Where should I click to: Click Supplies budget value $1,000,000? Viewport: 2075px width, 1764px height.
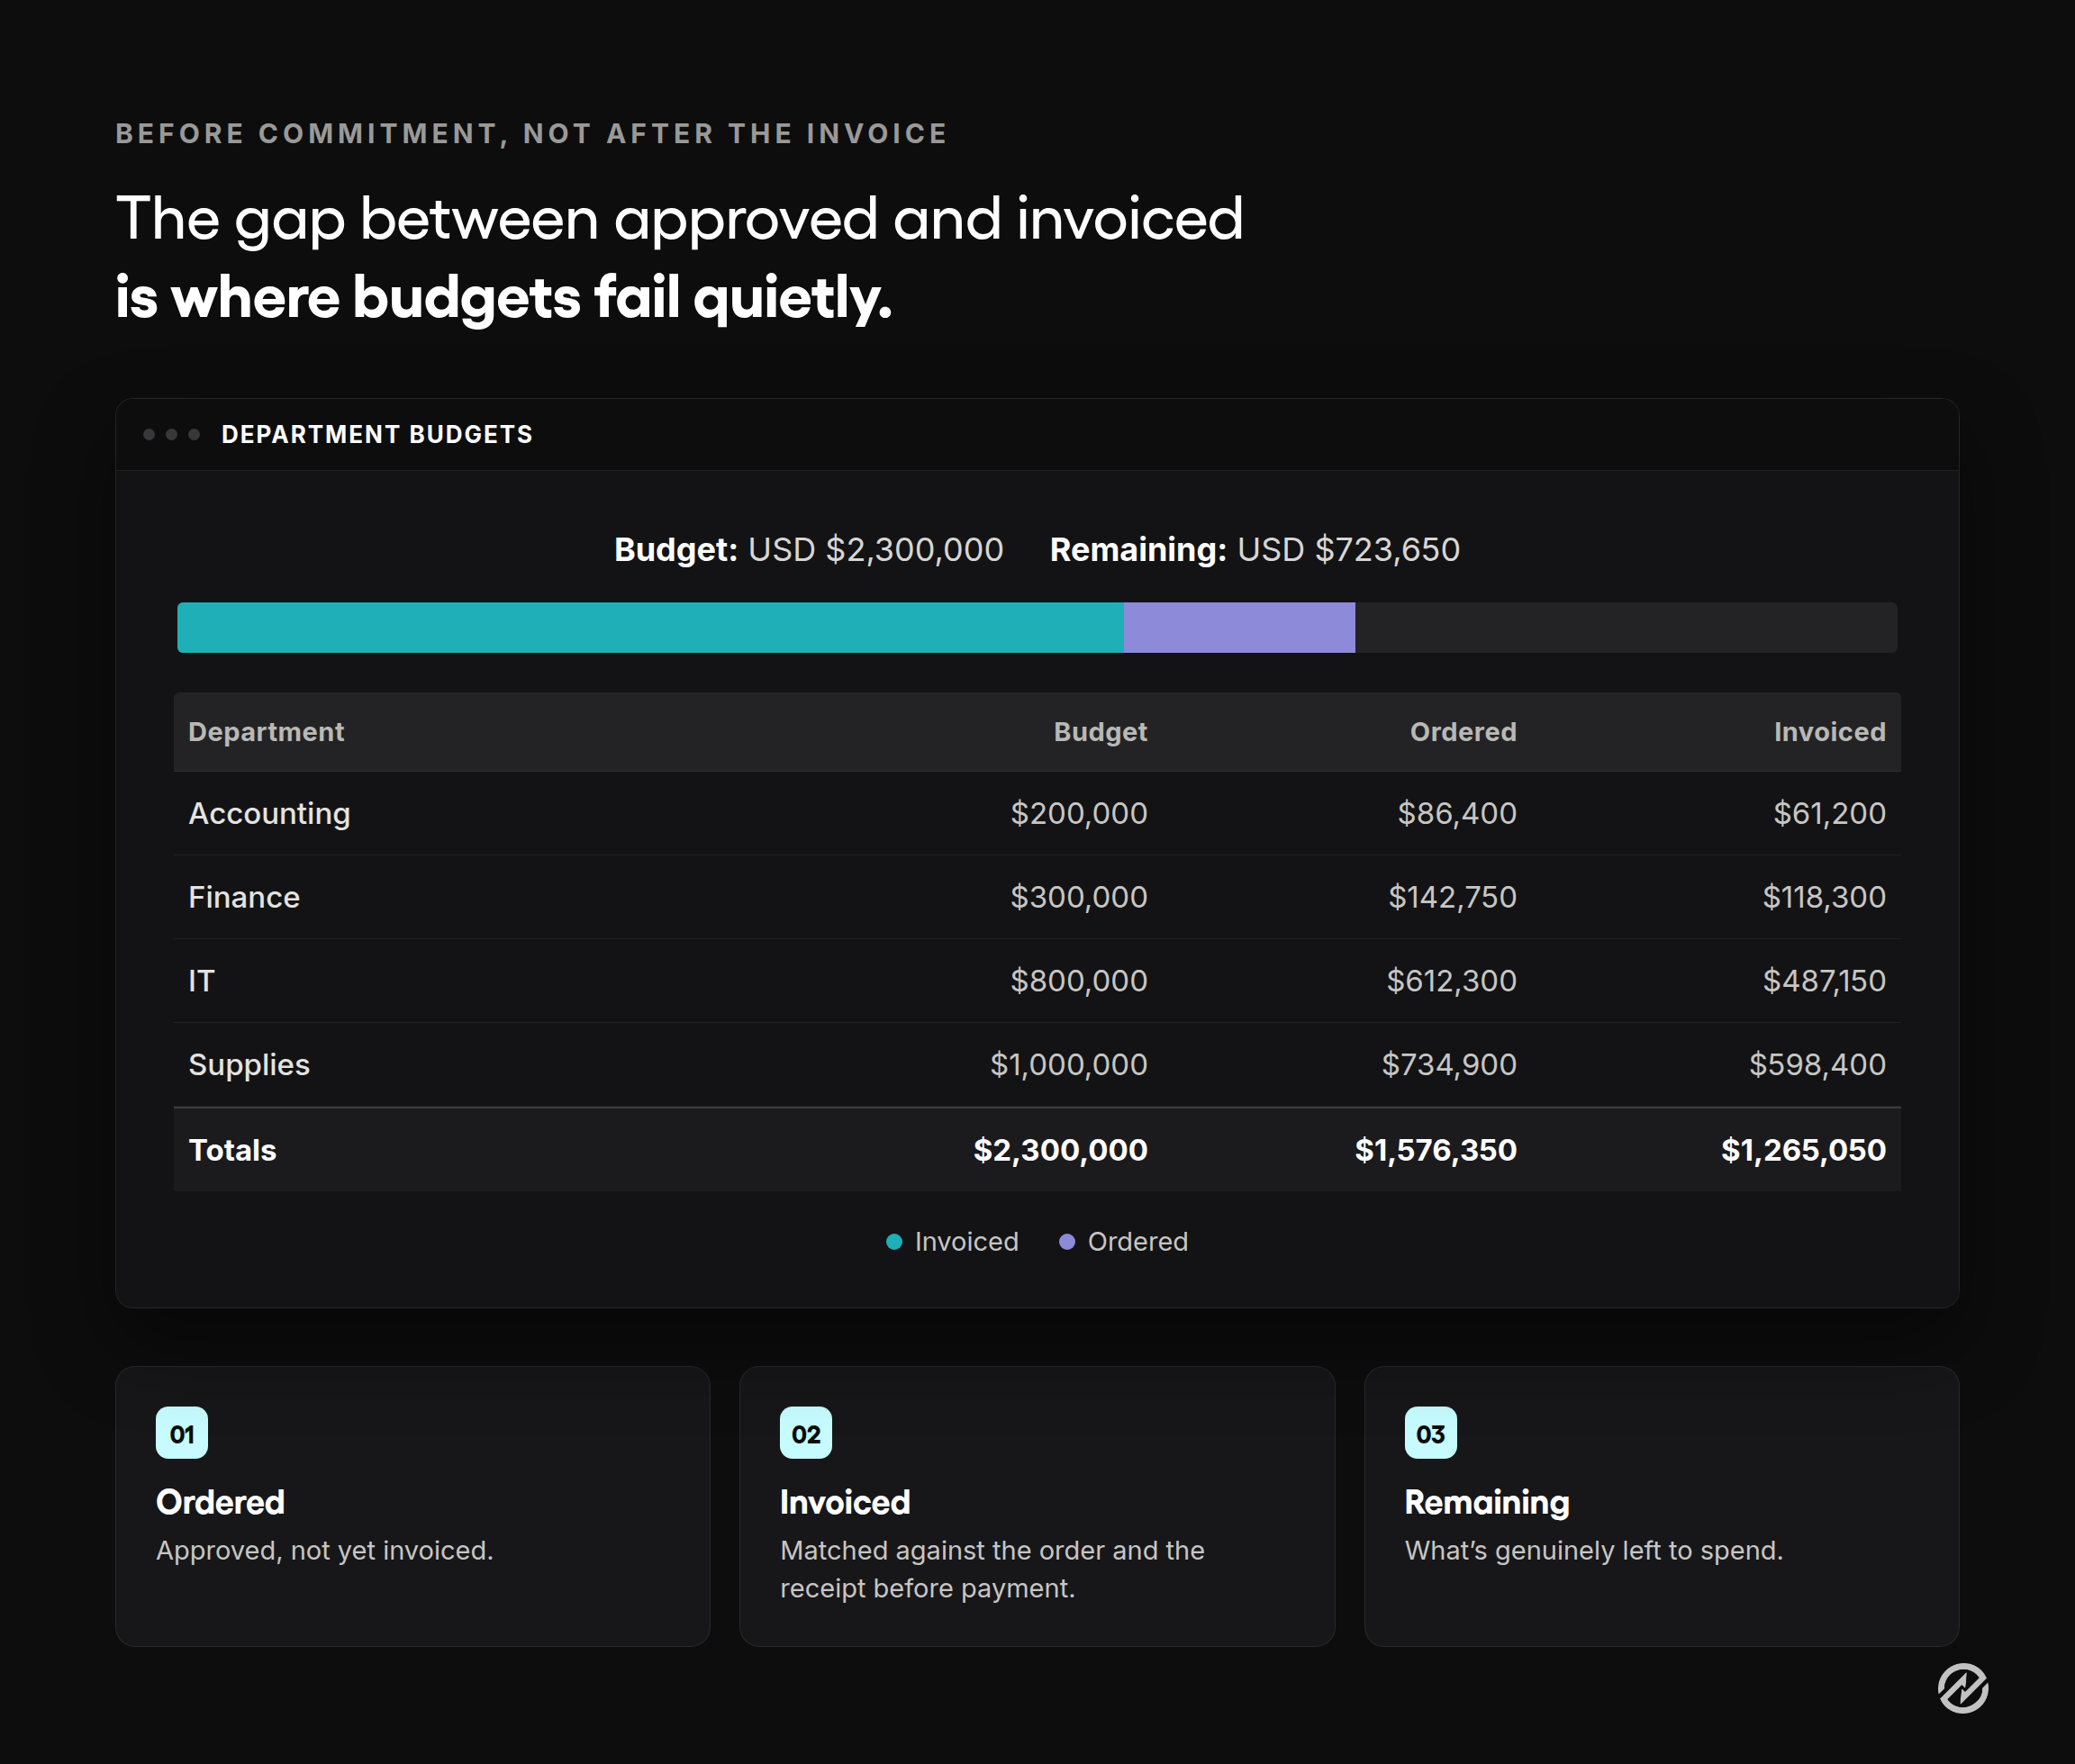pos(1069,1065)
